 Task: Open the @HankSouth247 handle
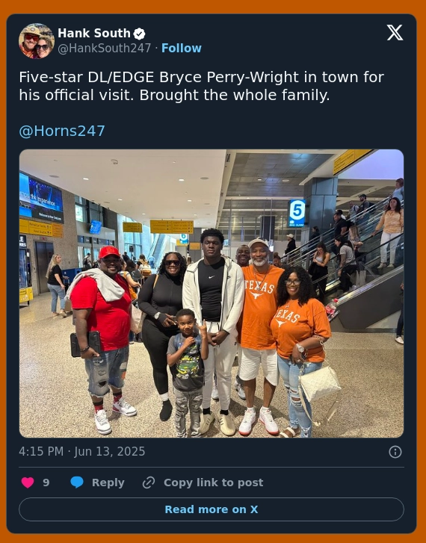tap(105, 48)
